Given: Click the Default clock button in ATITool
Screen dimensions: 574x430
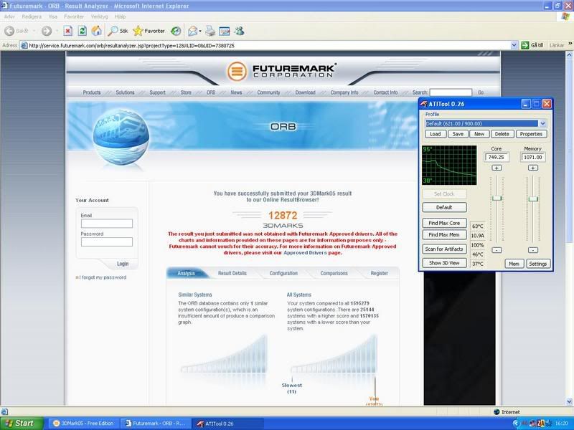Looking at the screenshot, I should point(444,207).
